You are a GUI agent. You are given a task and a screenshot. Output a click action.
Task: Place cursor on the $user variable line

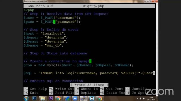[x=52, y=18]
